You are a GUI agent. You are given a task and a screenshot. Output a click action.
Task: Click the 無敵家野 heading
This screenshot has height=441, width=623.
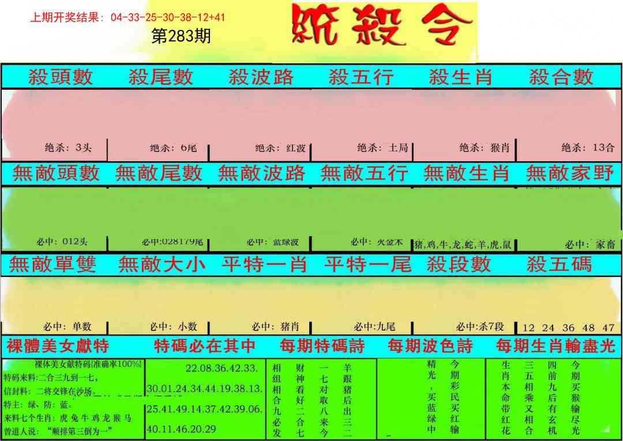[569, 173]
